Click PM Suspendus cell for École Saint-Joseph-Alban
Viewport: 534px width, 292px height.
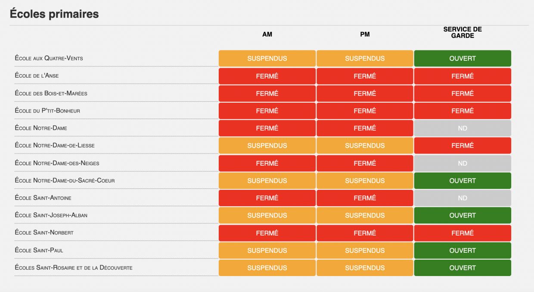point(365,215)
